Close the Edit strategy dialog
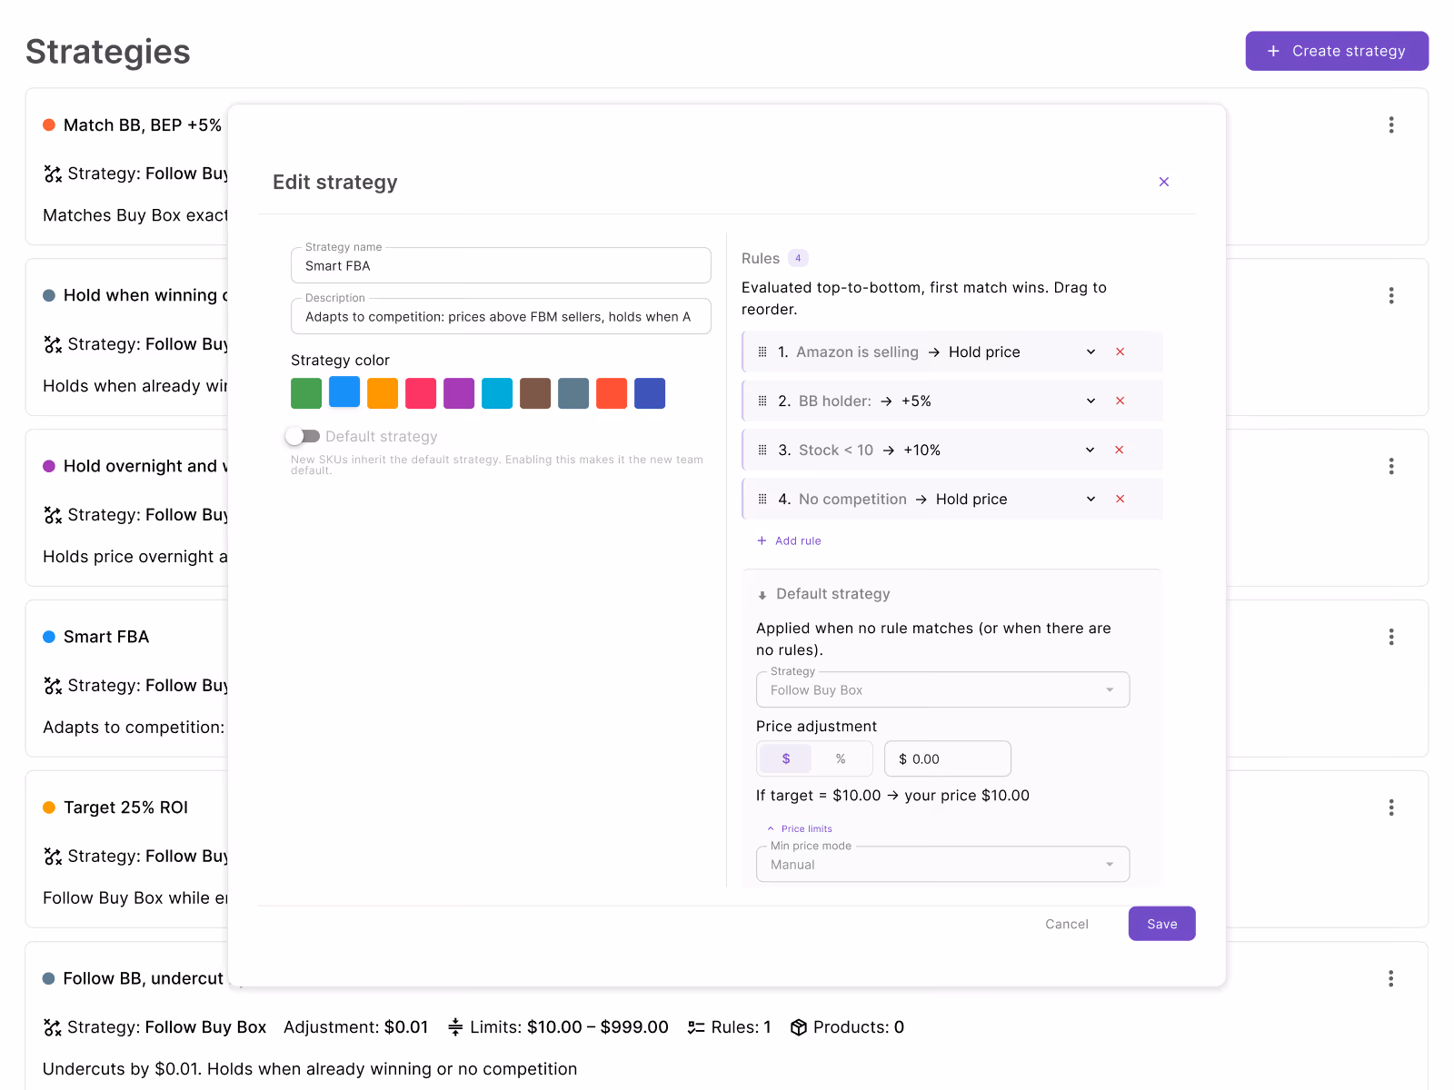This screenshot has height=1090, width=1454. [1164, 182]
